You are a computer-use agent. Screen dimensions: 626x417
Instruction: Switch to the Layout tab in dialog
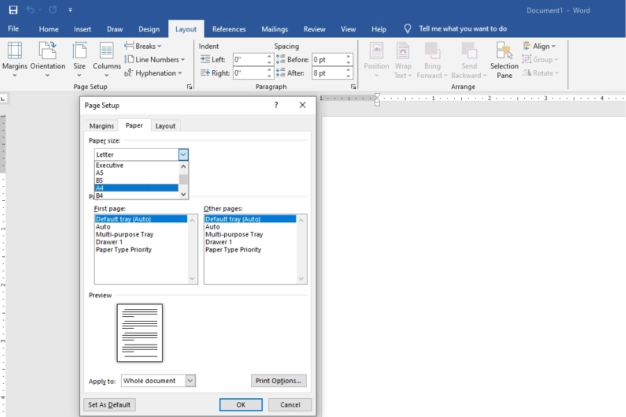166,126
